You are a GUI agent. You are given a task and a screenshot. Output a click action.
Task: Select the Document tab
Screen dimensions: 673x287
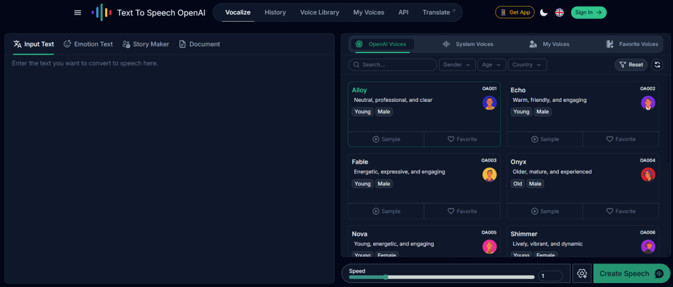tap(199, 44)
